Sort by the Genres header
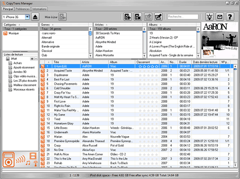Viewport: 240px width, 179px height. click(64, 24)
